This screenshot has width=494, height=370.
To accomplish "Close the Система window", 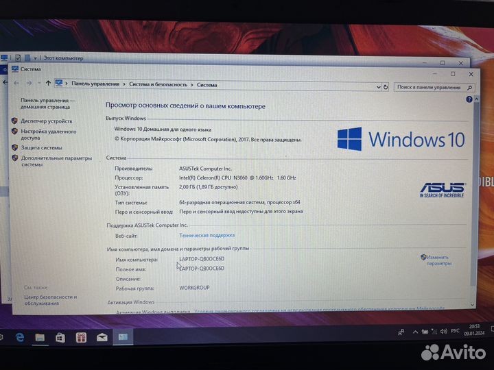I will [x=471, y=74].
